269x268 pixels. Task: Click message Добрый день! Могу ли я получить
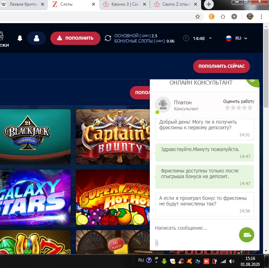point(205,129)
